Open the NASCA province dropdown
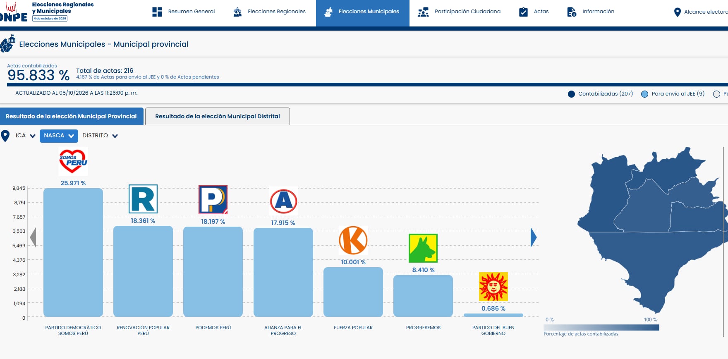This screenshot has width=728, height=359. point(59,136)
